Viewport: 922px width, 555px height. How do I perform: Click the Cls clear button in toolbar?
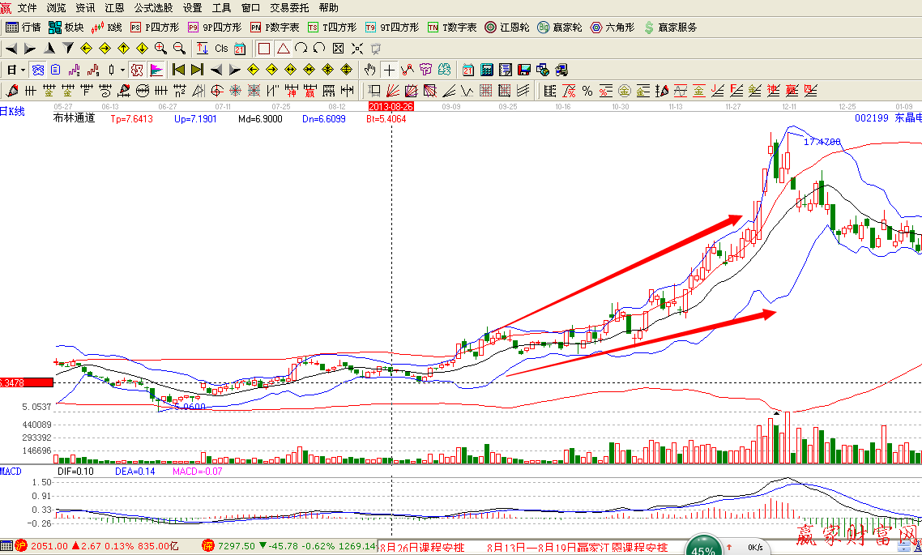221,48
